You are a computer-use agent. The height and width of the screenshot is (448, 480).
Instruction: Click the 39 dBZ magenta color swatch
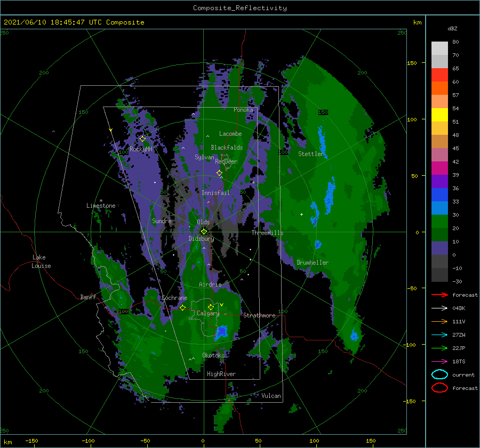pos(439,168)
